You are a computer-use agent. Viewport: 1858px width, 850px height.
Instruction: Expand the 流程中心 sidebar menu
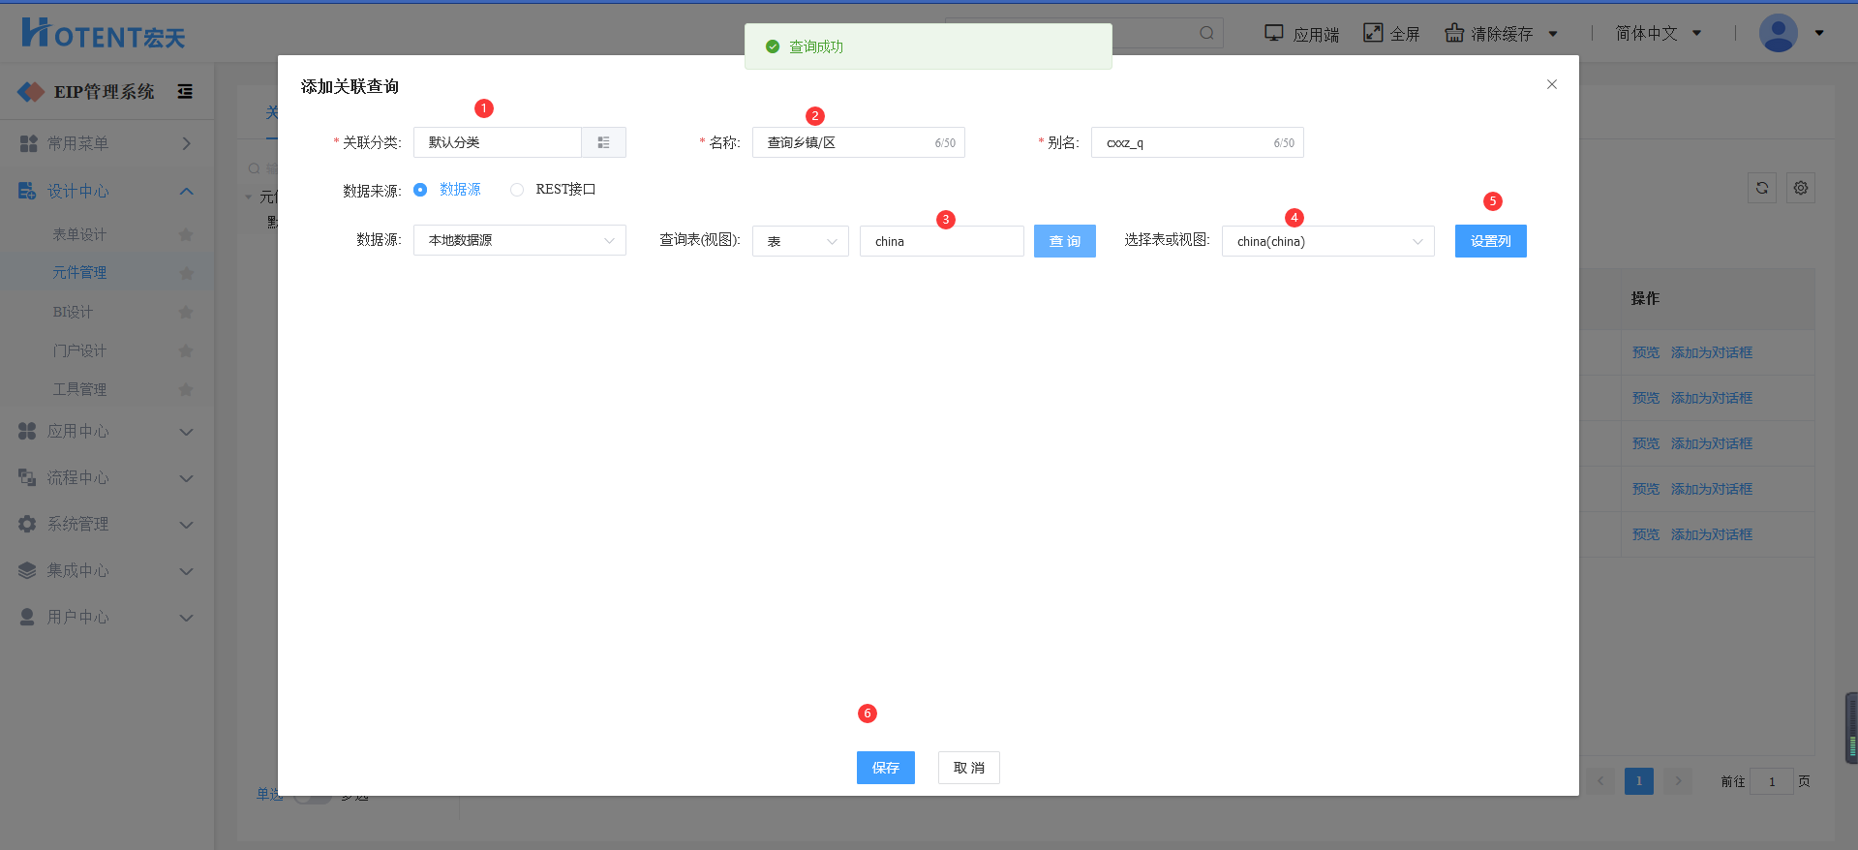107,477
